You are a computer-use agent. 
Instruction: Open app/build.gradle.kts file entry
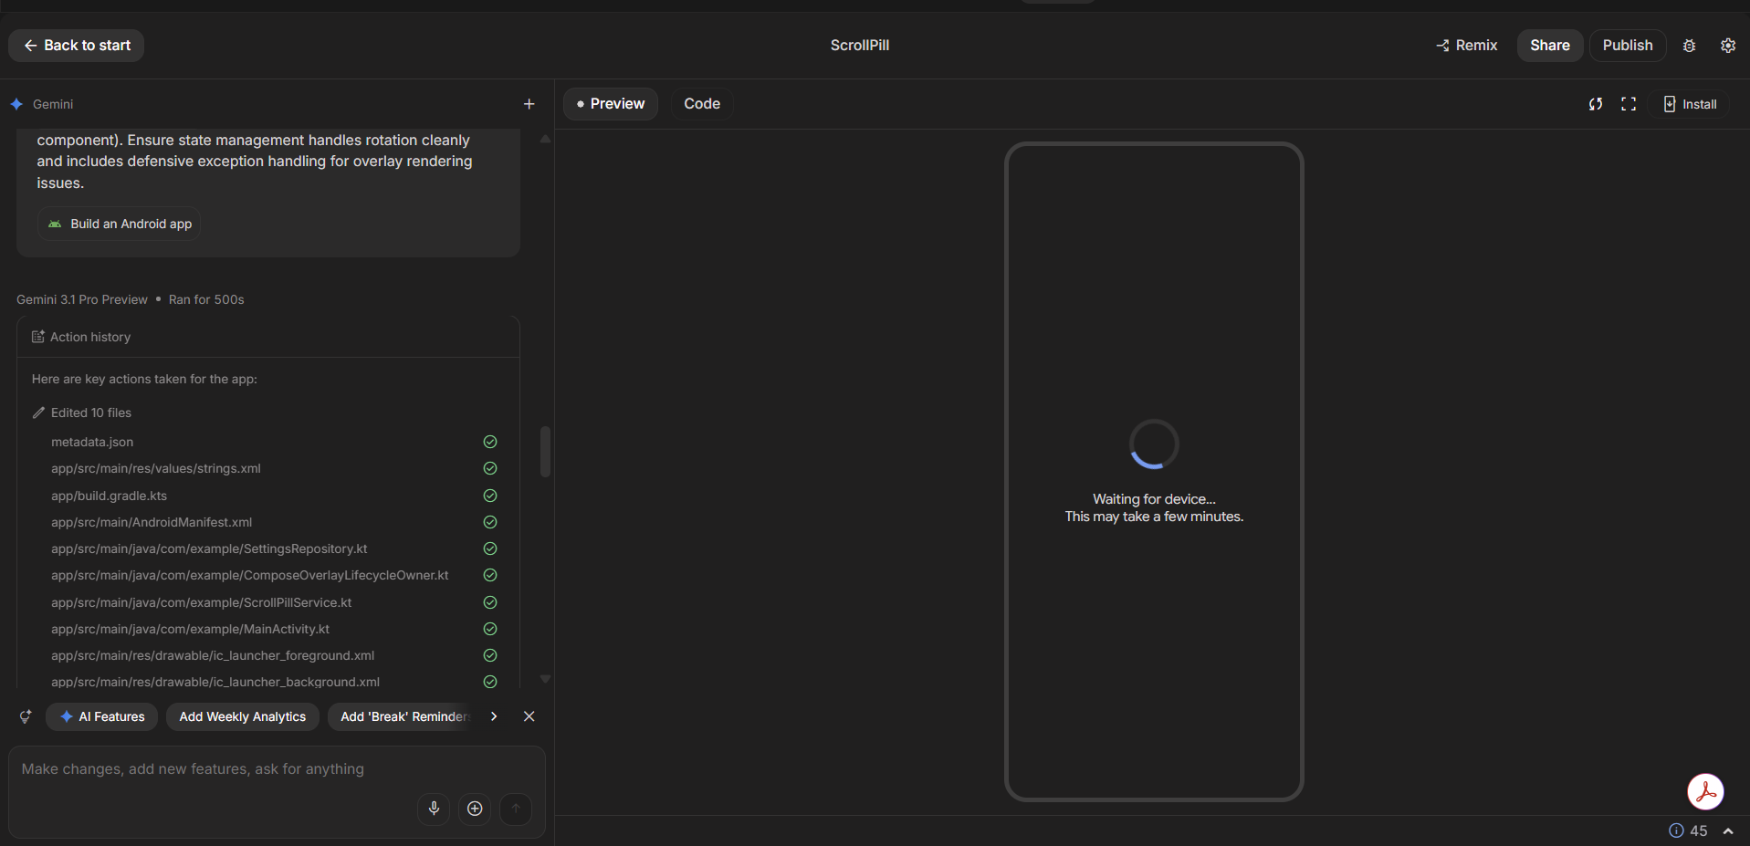(109, 496)
